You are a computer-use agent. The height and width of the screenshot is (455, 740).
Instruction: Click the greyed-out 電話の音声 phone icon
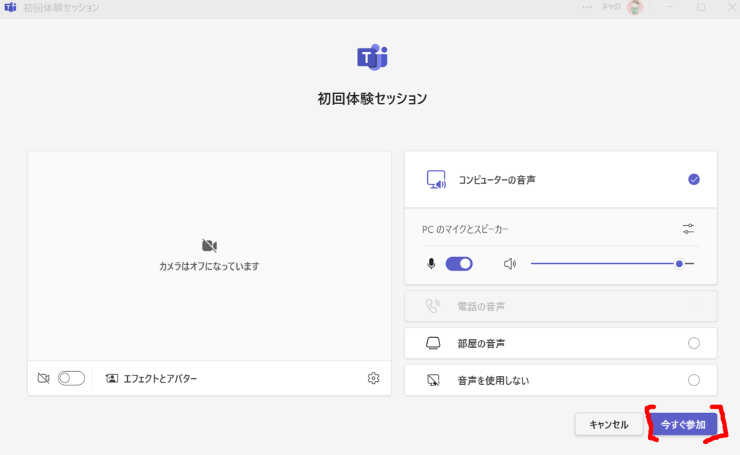pyautogui.click(x=433, y=306)
